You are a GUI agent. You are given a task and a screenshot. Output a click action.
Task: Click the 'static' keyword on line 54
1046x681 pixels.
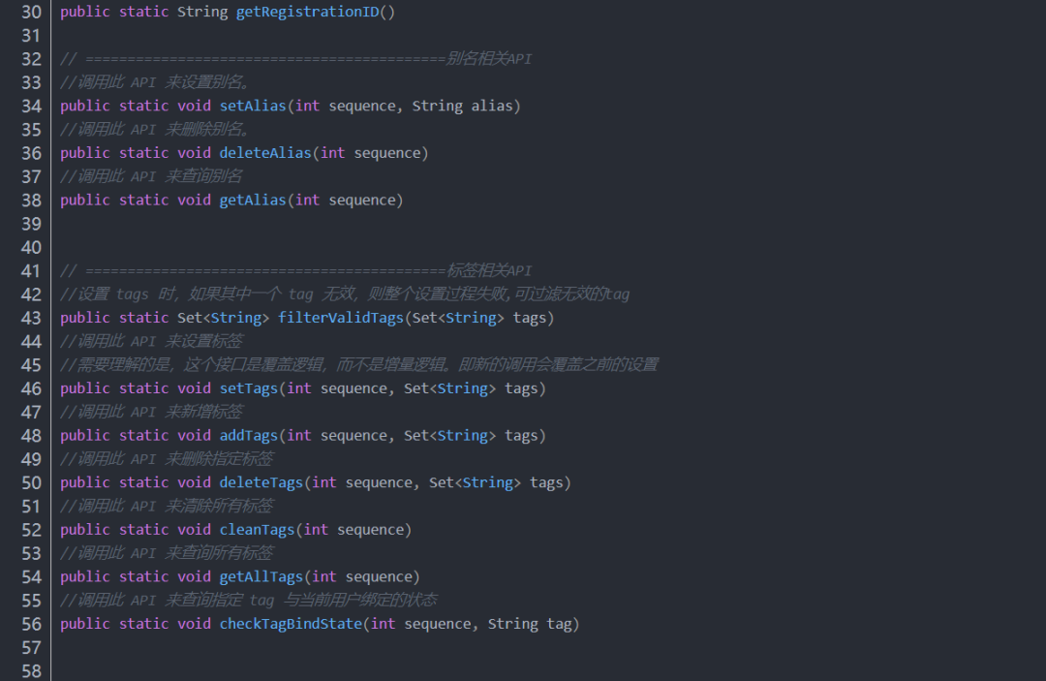pos(143,576)
